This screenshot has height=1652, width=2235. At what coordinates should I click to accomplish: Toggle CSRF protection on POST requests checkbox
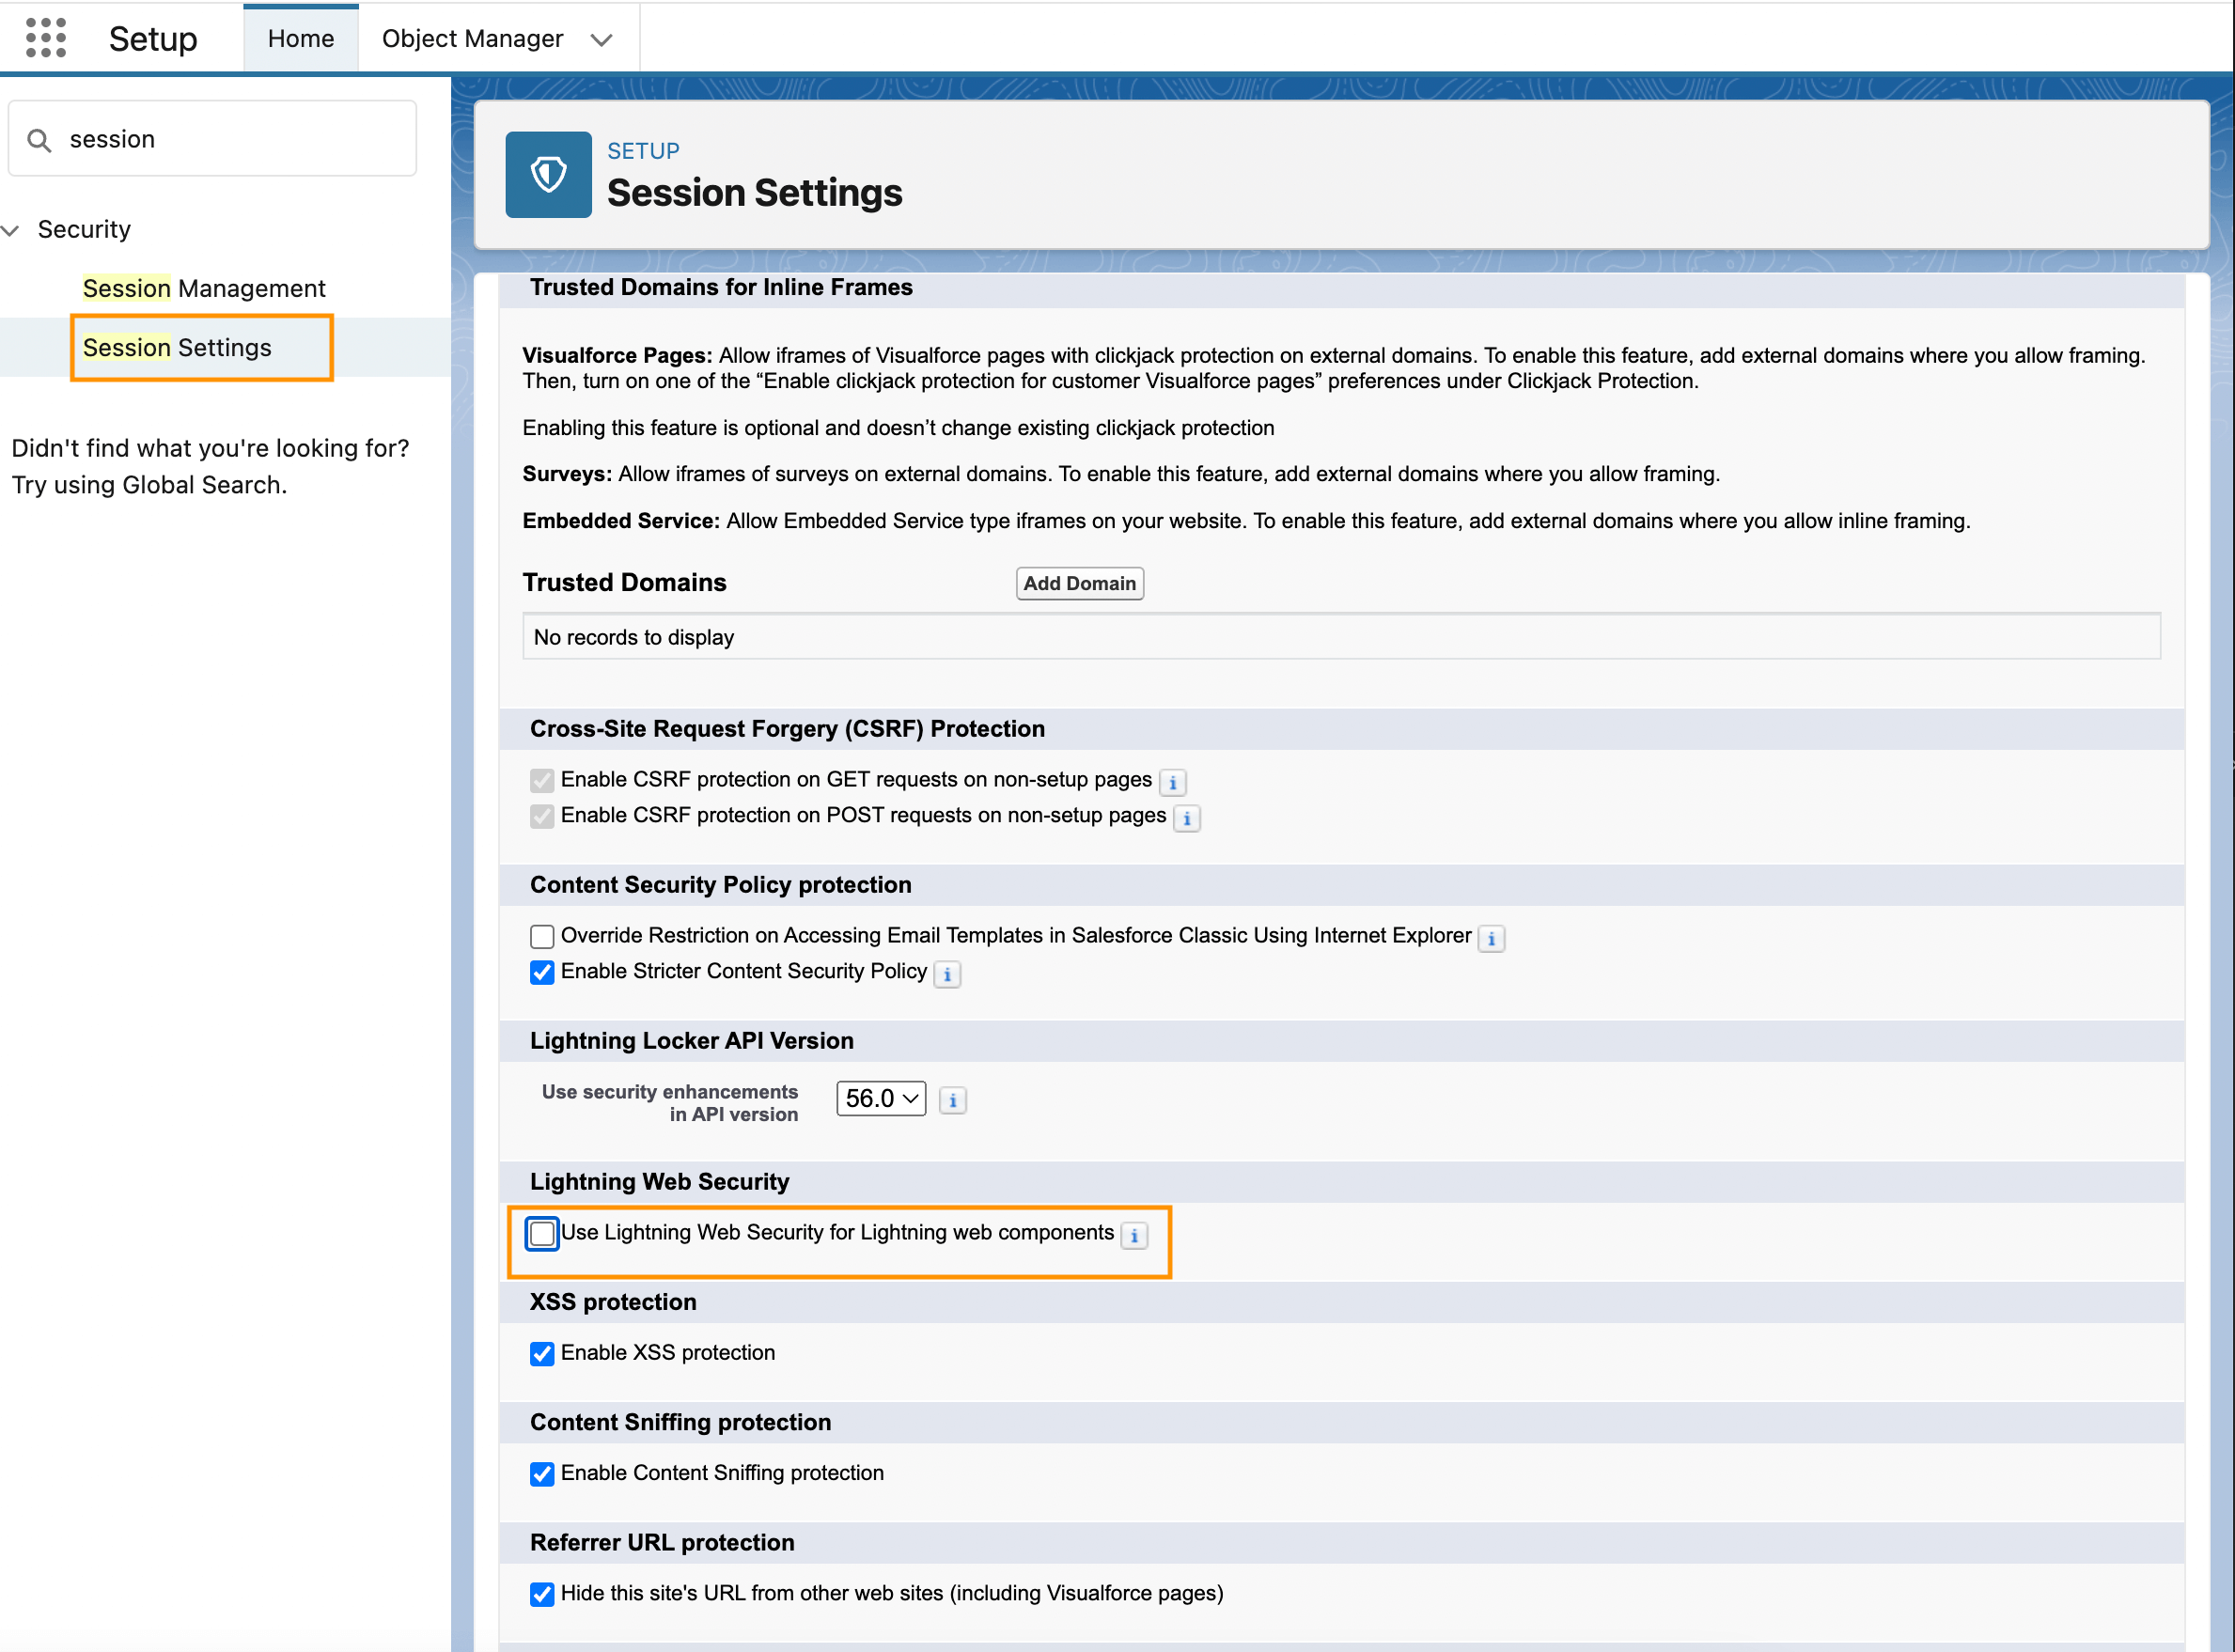(542, 816)
